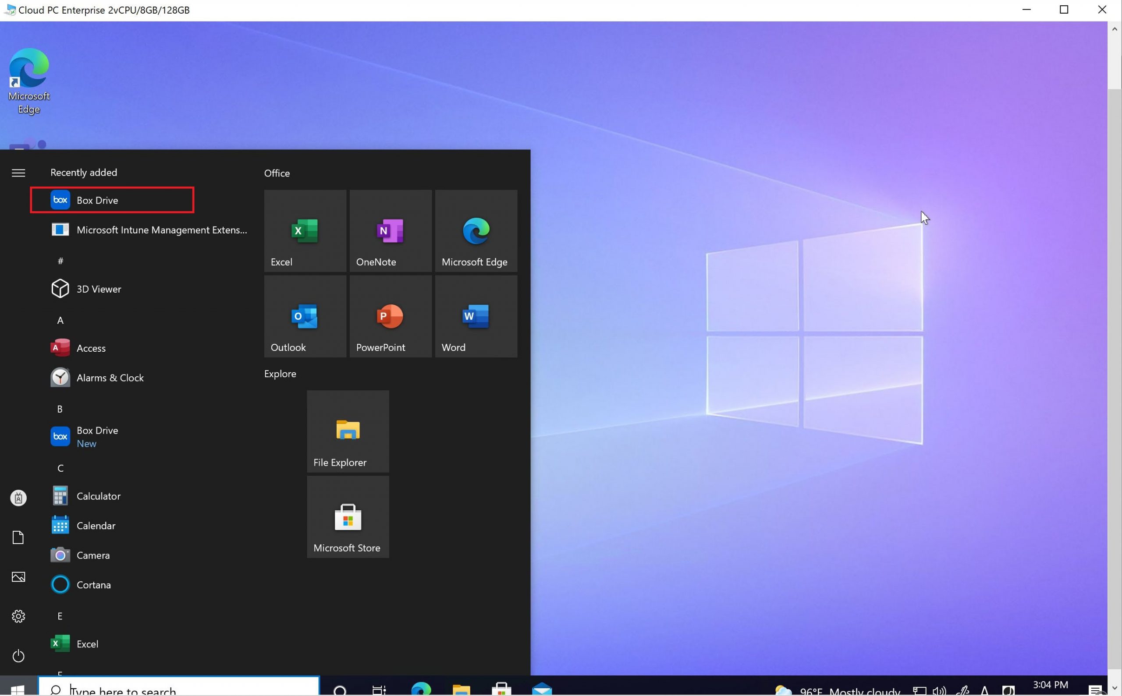1122x696 pixels.
Task: Click the letter A group header
Action: coord(60,320)
